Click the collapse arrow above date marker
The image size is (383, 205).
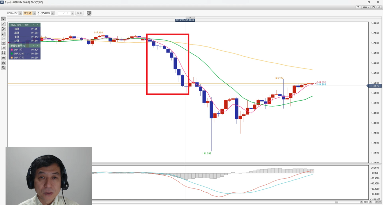click(190, 18)
